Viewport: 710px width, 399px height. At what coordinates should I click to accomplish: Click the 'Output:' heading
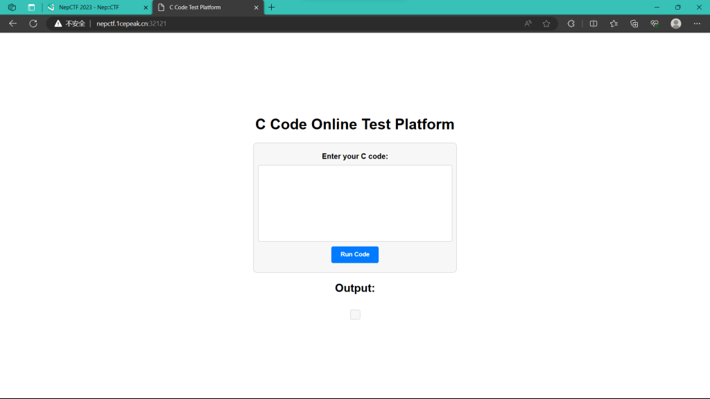[355, 288]
